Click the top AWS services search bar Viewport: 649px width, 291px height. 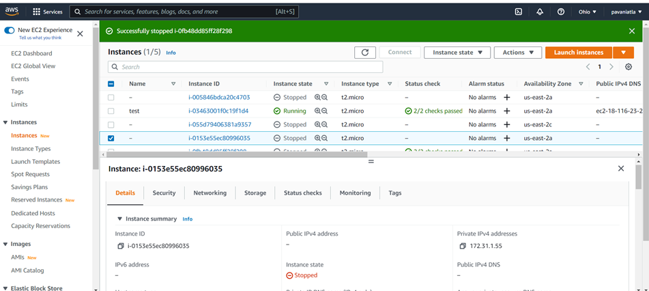pyautogui.click(x=184, y=12)
